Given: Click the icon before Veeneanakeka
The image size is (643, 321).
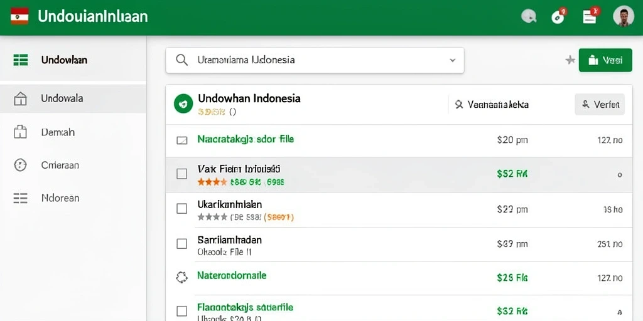Looking at the screenshot, I should (x=459, y=105).
